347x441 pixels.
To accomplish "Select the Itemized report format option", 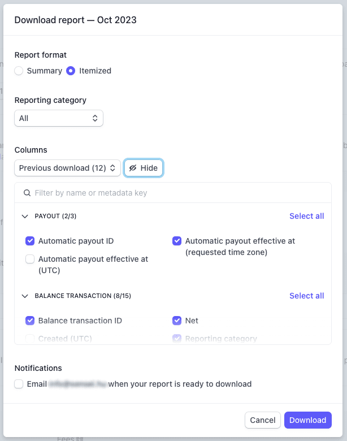I will click(x=71, y=71).
